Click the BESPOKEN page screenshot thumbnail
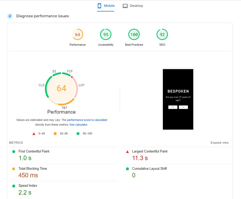 pyautogui.click(x=178, y=99)
